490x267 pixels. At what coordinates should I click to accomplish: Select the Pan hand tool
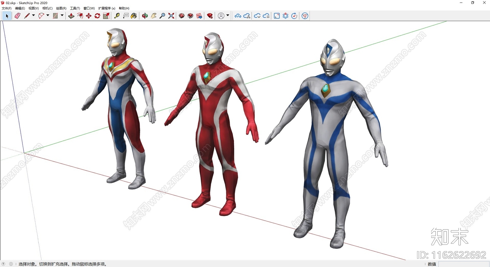coord(154,16)
